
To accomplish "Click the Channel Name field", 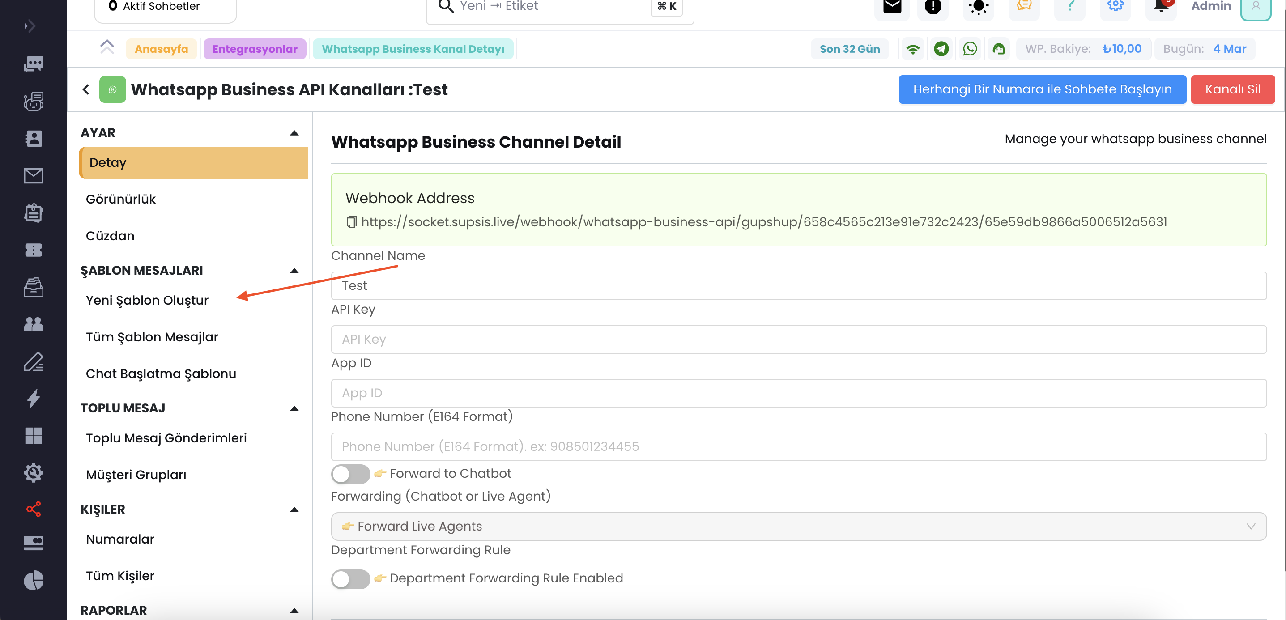I will pyautogui.click(x=799, y=285).
